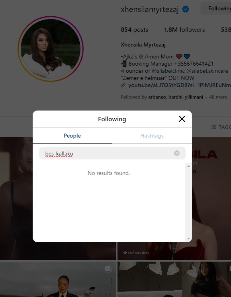
Task: Click the verified badge icon
Action: (186, 9)
